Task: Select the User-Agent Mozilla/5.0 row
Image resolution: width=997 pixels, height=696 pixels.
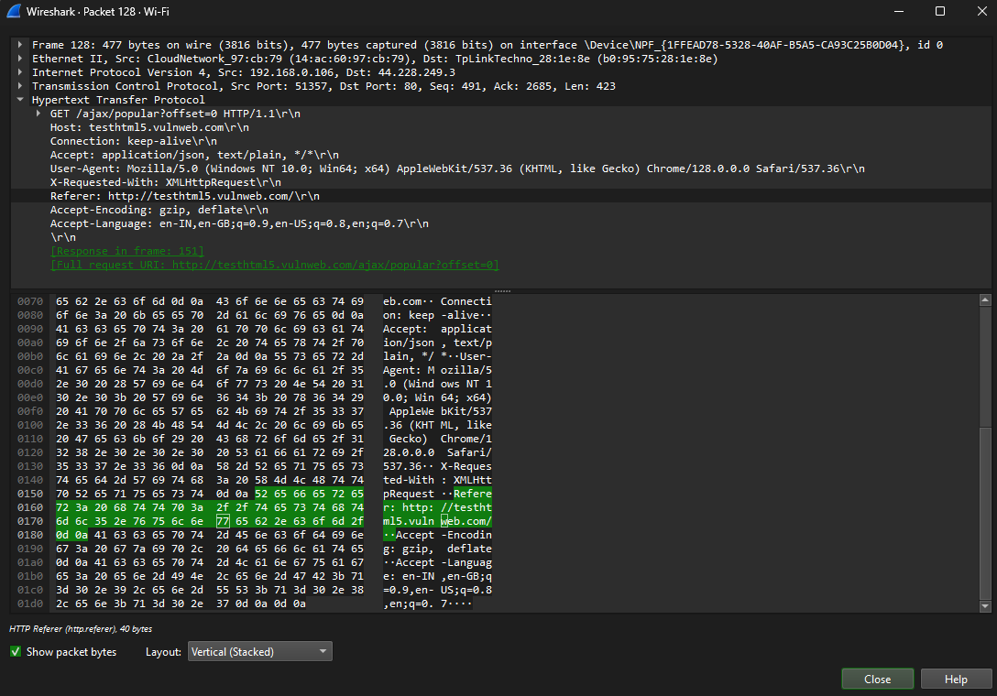Action: (457, 169)
